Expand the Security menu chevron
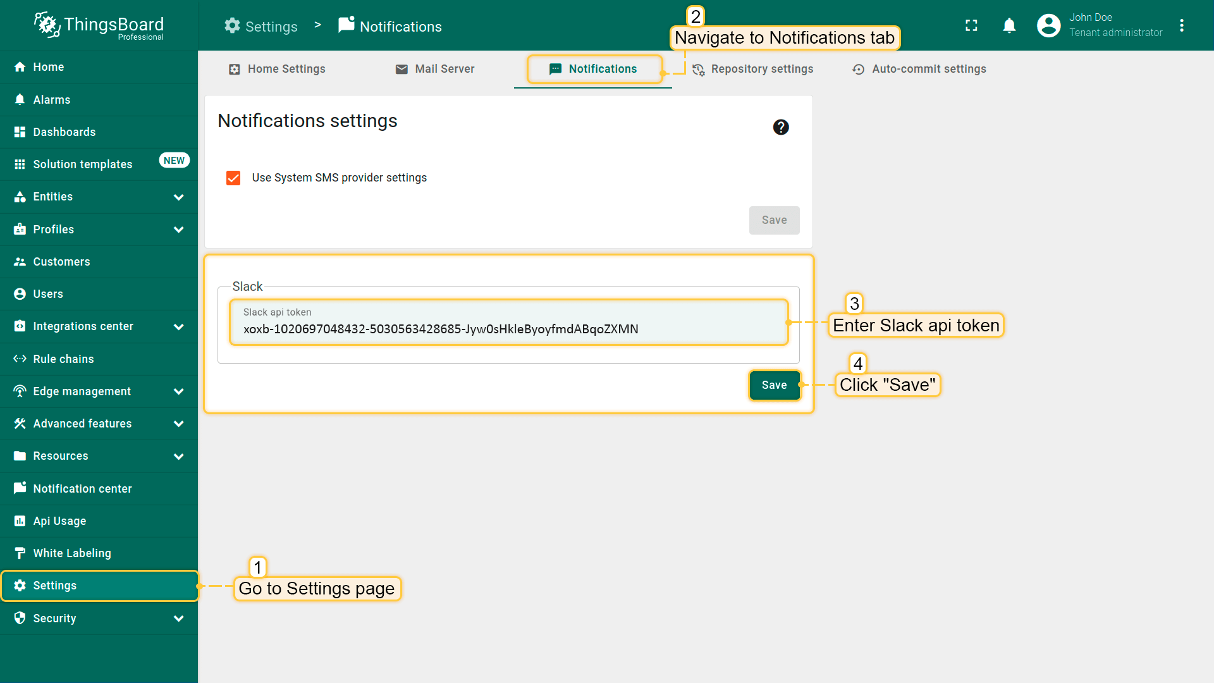Screen dimensions: 1214x683 tap(178, 618)
